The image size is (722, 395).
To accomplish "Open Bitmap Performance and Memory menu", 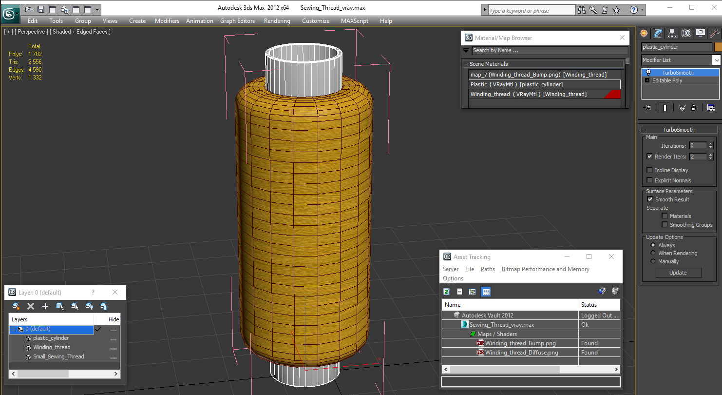I will coord(546,269).
